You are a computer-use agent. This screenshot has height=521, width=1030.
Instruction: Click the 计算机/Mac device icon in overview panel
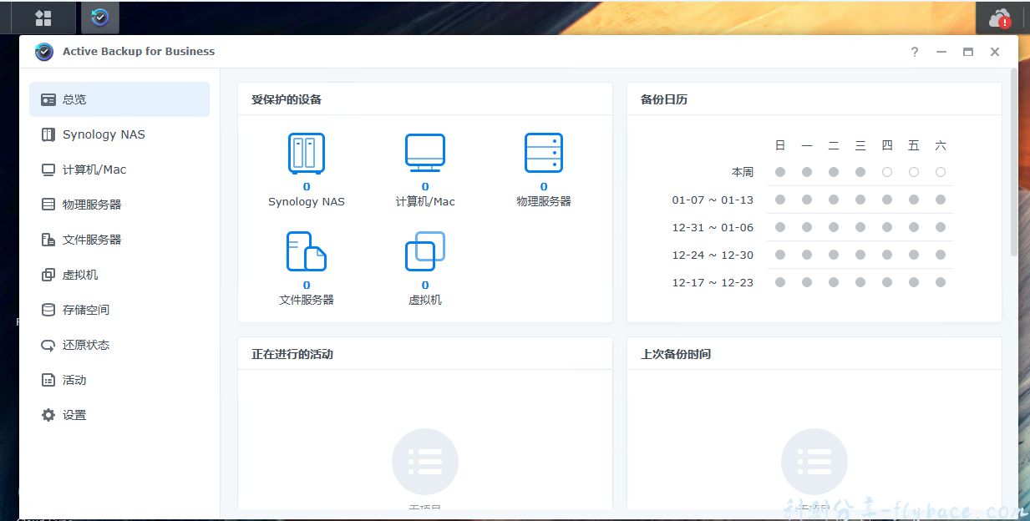coord(424,153)
